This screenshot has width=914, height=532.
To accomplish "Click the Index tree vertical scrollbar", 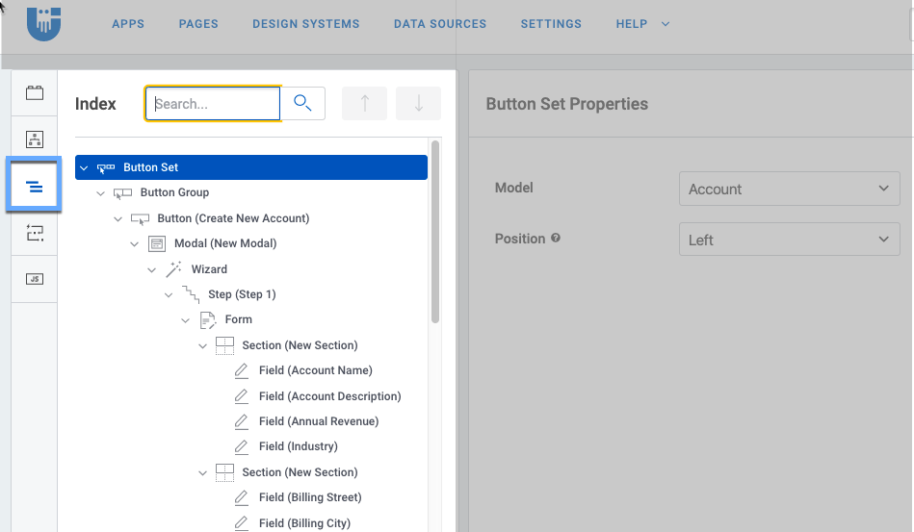I will pos(435,231).
